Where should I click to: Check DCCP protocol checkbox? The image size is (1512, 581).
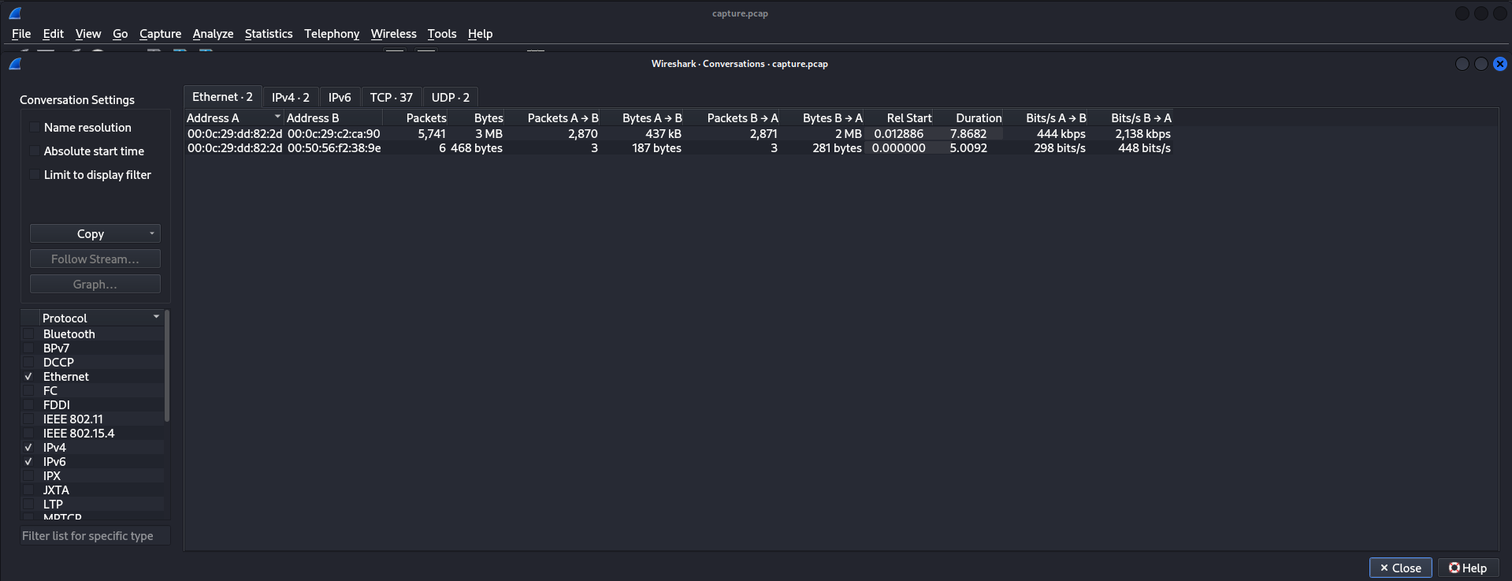tap(28, 363)
